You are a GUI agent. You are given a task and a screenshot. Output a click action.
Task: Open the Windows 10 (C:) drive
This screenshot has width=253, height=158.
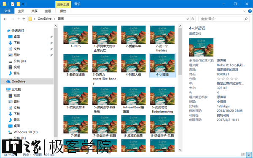coord(25,132)
